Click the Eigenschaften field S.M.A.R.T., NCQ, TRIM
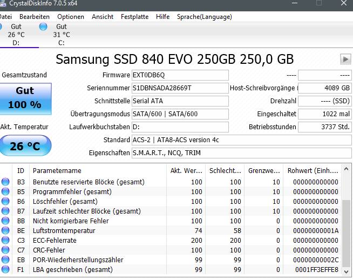The image size is (353, 279). coord(242,153)
